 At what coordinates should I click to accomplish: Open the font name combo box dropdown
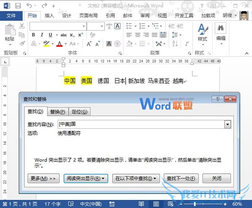tap(84, 26)
